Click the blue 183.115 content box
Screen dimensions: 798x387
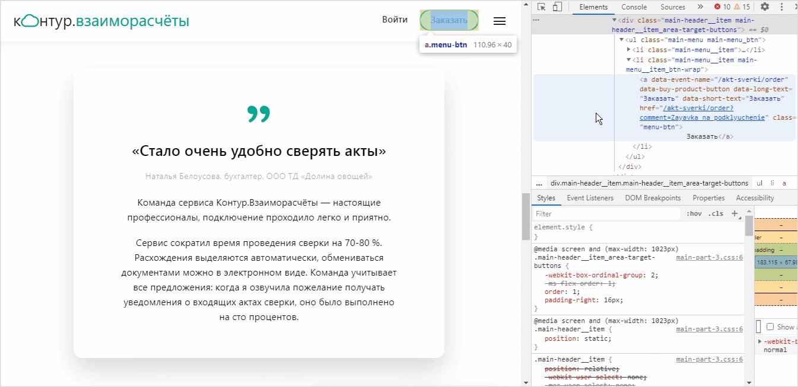[x=777, y=262]
